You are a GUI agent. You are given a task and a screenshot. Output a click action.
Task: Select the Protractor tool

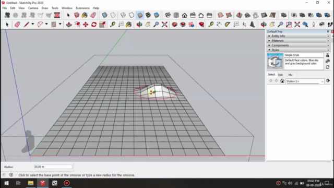(x=228, y=25)
